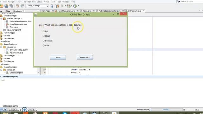This screenshot has height=114, width=203.
Task: Select the Float radio button
Action: pyautogui.click(x=44, y=36)
